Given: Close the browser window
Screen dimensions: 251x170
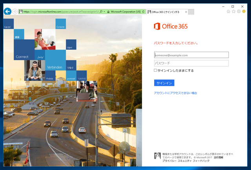Looking at the screenshot, I should (x=242, y=7).
